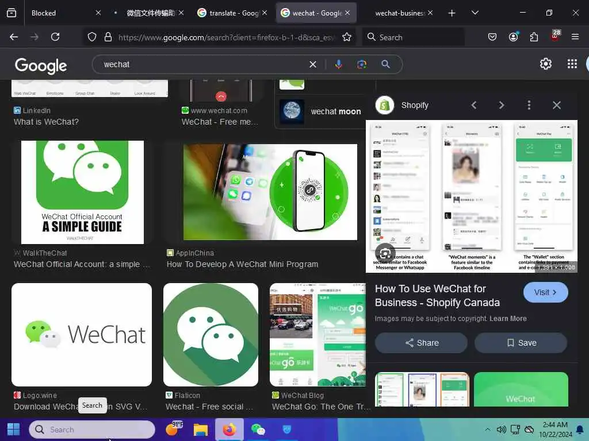Save the image with Save button
Screen dimensions: 589x441
click(521, 343)
